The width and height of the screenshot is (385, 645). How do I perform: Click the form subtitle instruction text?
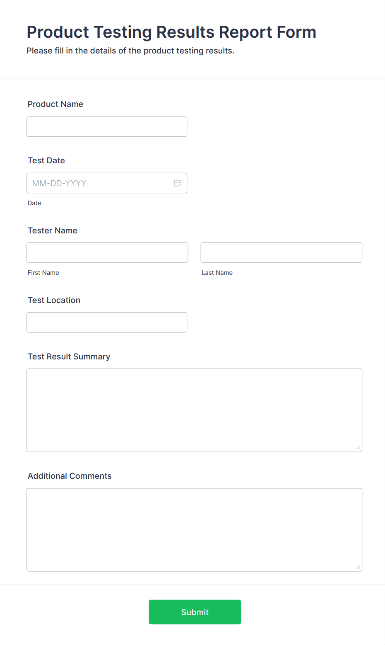[x=130, y=51]
